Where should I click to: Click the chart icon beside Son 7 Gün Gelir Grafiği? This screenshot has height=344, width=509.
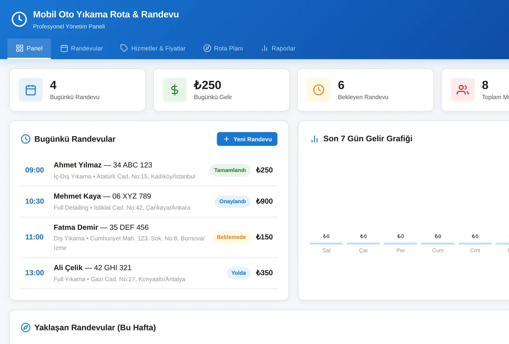click(314, 139)
